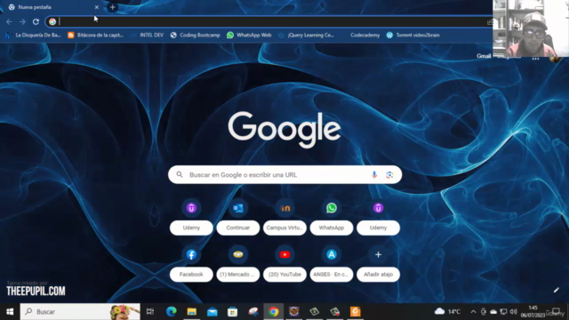Reload the current page
Viewport: 569px width, 320px height.
36,21
